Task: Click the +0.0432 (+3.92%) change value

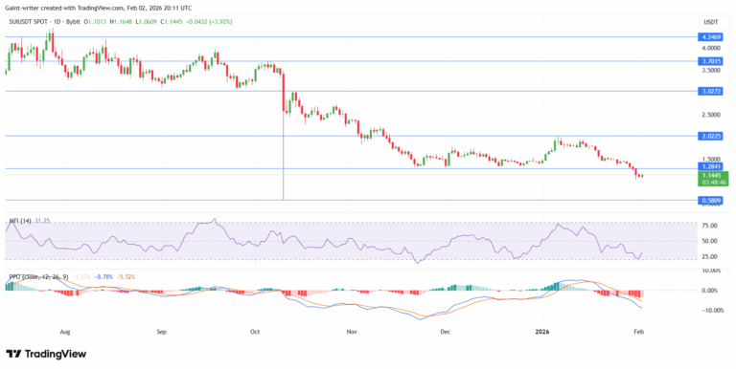Action: 210,22
